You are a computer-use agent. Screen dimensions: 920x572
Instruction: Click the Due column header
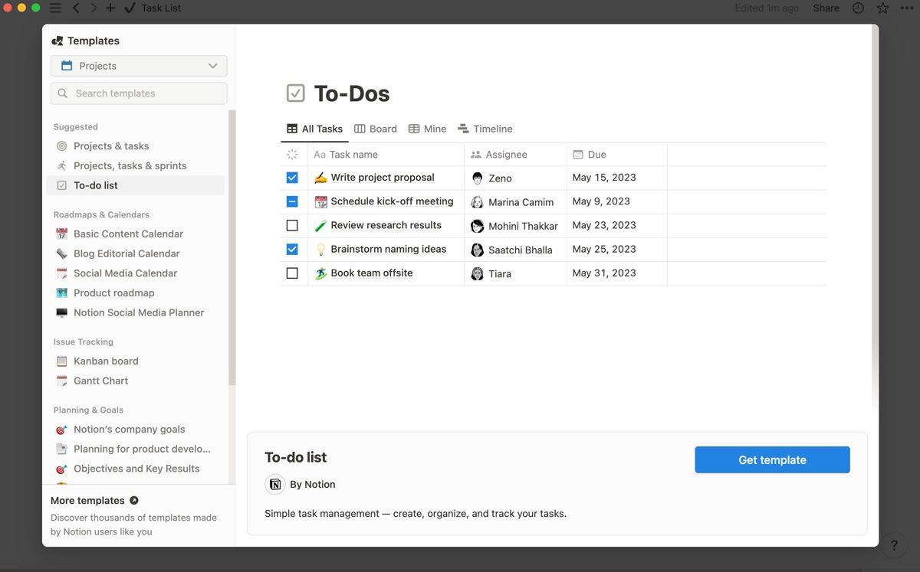click(596, 155)
